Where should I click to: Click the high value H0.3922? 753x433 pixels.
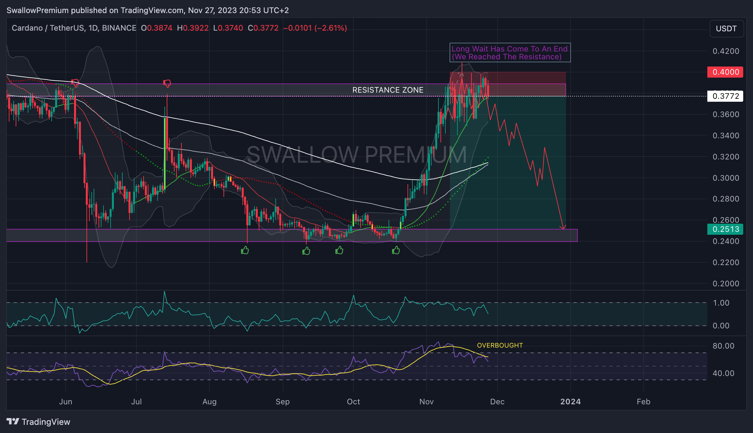click(193, 28)
